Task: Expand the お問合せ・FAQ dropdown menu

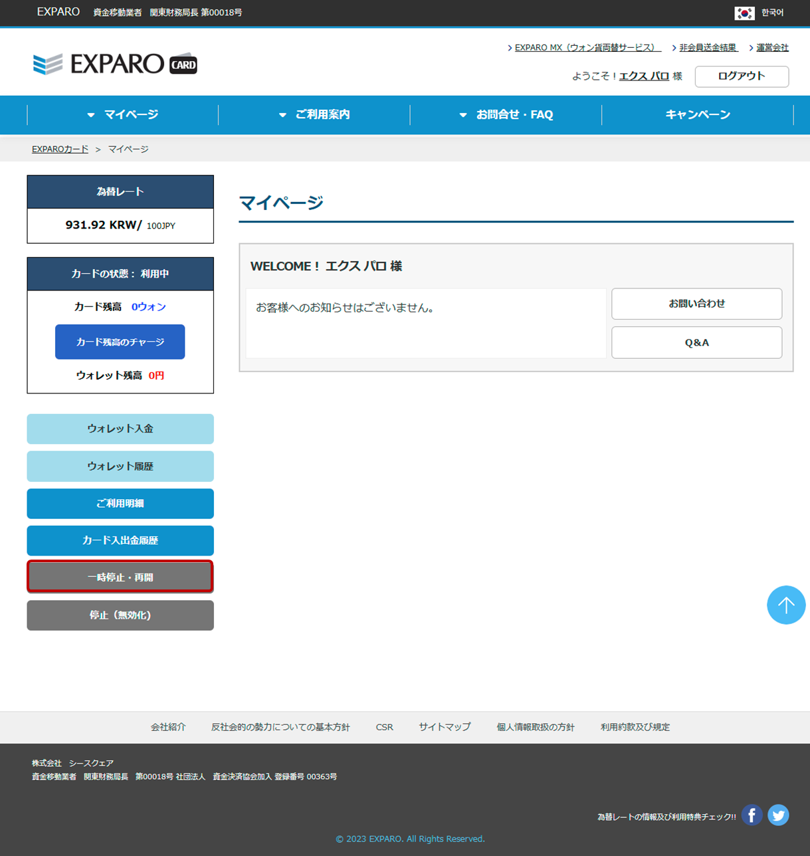Action: (506, 114)
